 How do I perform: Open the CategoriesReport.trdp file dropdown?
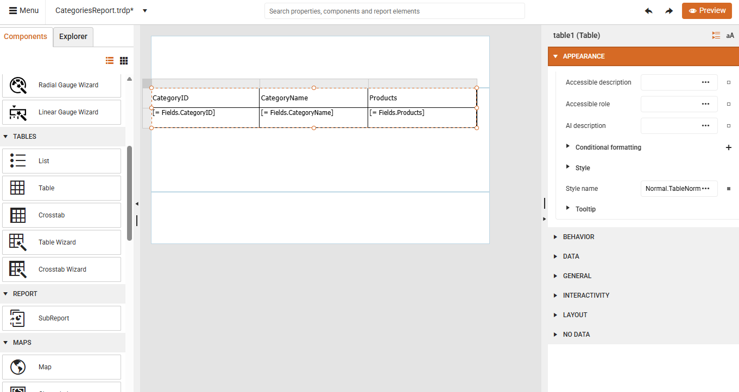[x=144, y=10]
